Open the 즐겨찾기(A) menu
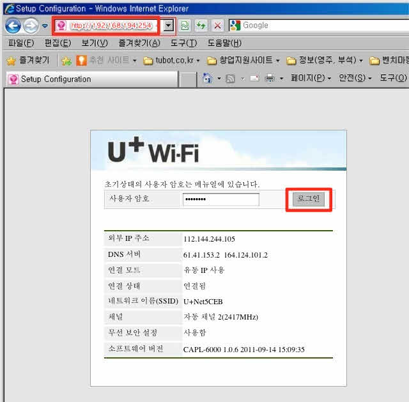The width and height of the screenshot is (409, 402). coord(139,43)
